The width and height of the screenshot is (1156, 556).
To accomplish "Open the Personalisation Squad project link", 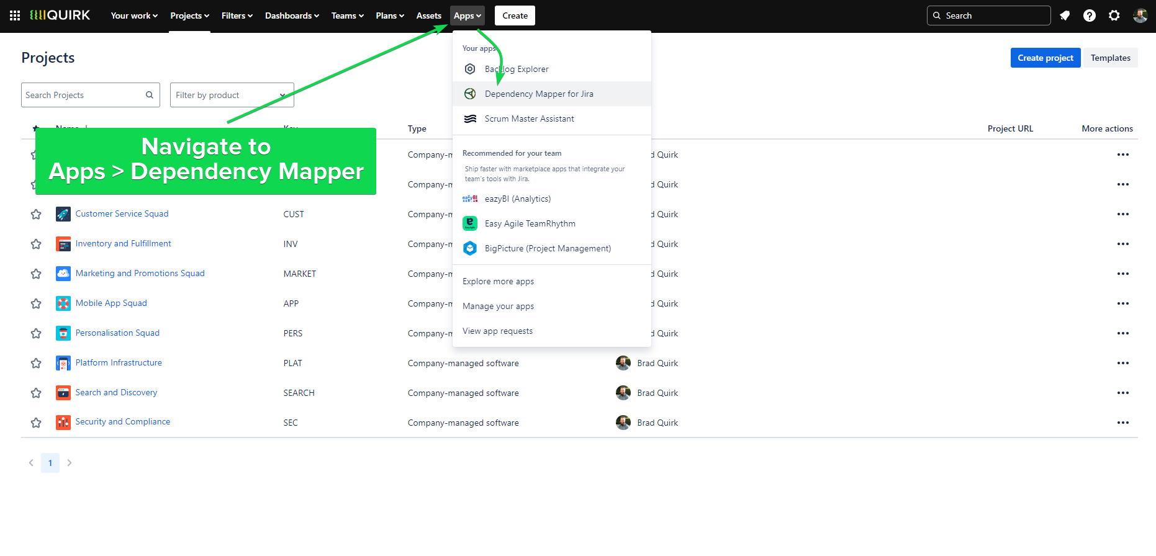I will tap(117, 333).
